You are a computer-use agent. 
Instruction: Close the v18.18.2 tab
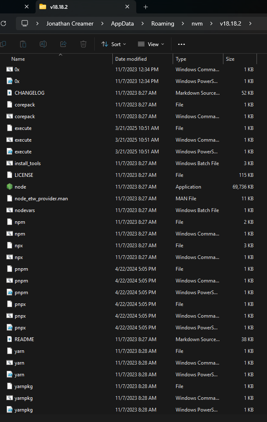(127, 7)
